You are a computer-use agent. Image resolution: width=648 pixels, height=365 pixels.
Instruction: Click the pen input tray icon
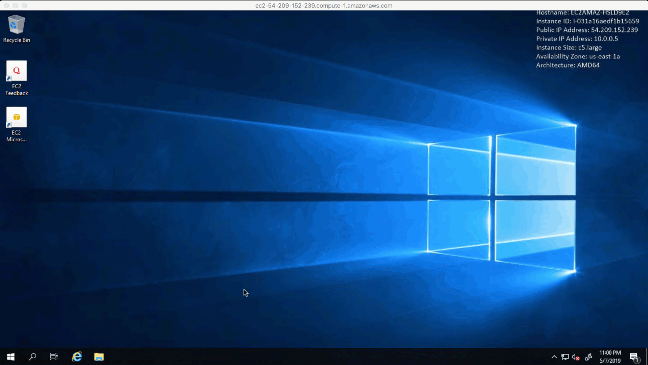click(x=588, y=357)
